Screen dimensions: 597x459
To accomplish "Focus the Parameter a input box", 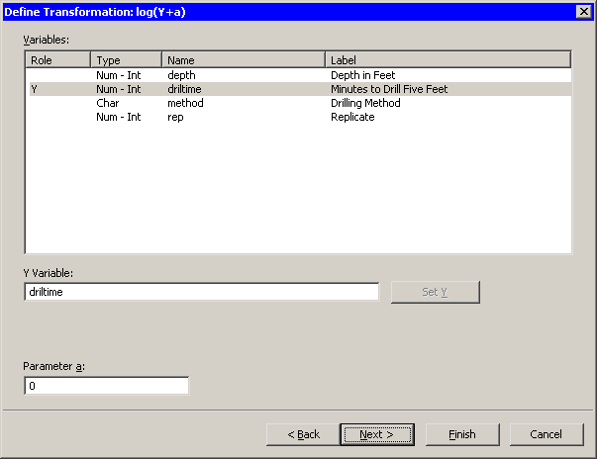I will [x=106, y=386].
